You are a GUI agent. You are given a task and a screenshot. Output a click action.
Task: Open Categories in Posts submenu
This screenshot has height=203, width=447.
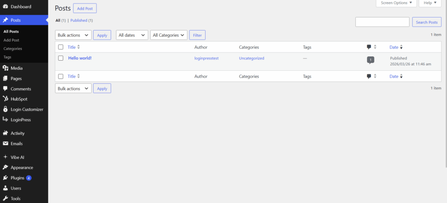point(13,48)
